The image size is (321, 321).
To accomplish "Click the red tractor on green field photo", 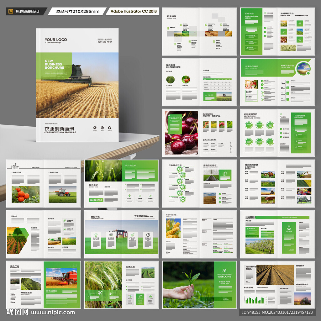I will 62,194.
